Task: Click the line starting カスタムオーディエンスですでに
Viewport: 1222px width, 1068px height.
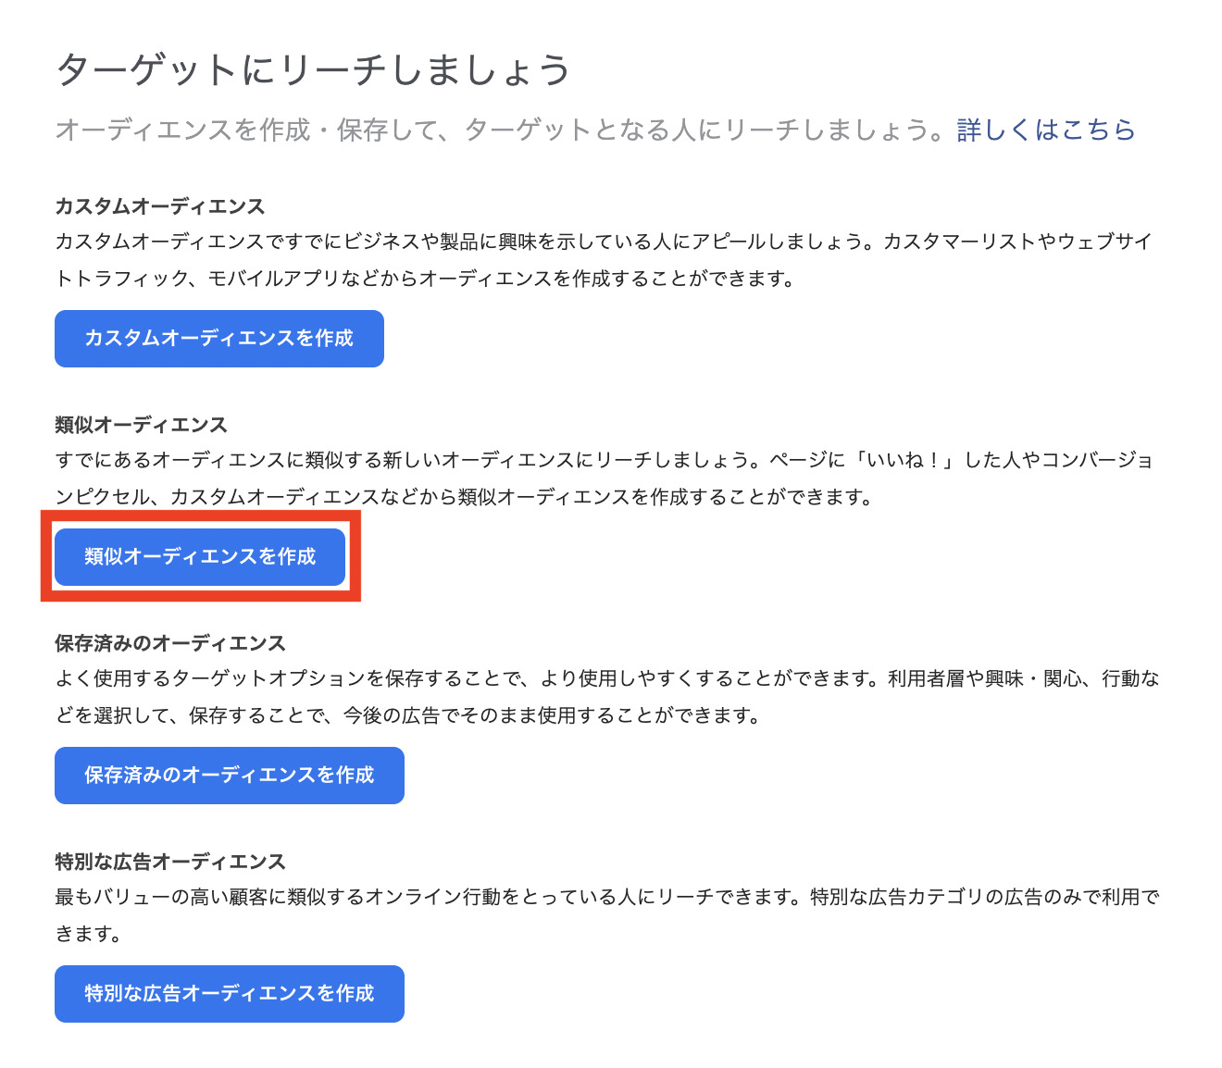Action: click(x=604, y=242)
